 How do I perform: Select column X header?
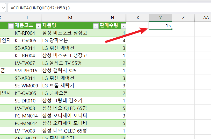pyautogui.click(x=138, y=18)
